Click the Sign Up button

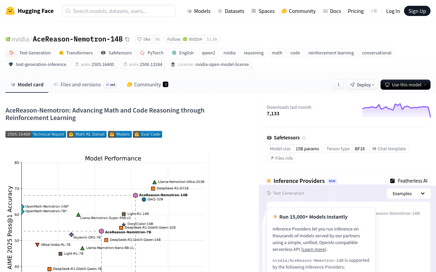(417, 11)
